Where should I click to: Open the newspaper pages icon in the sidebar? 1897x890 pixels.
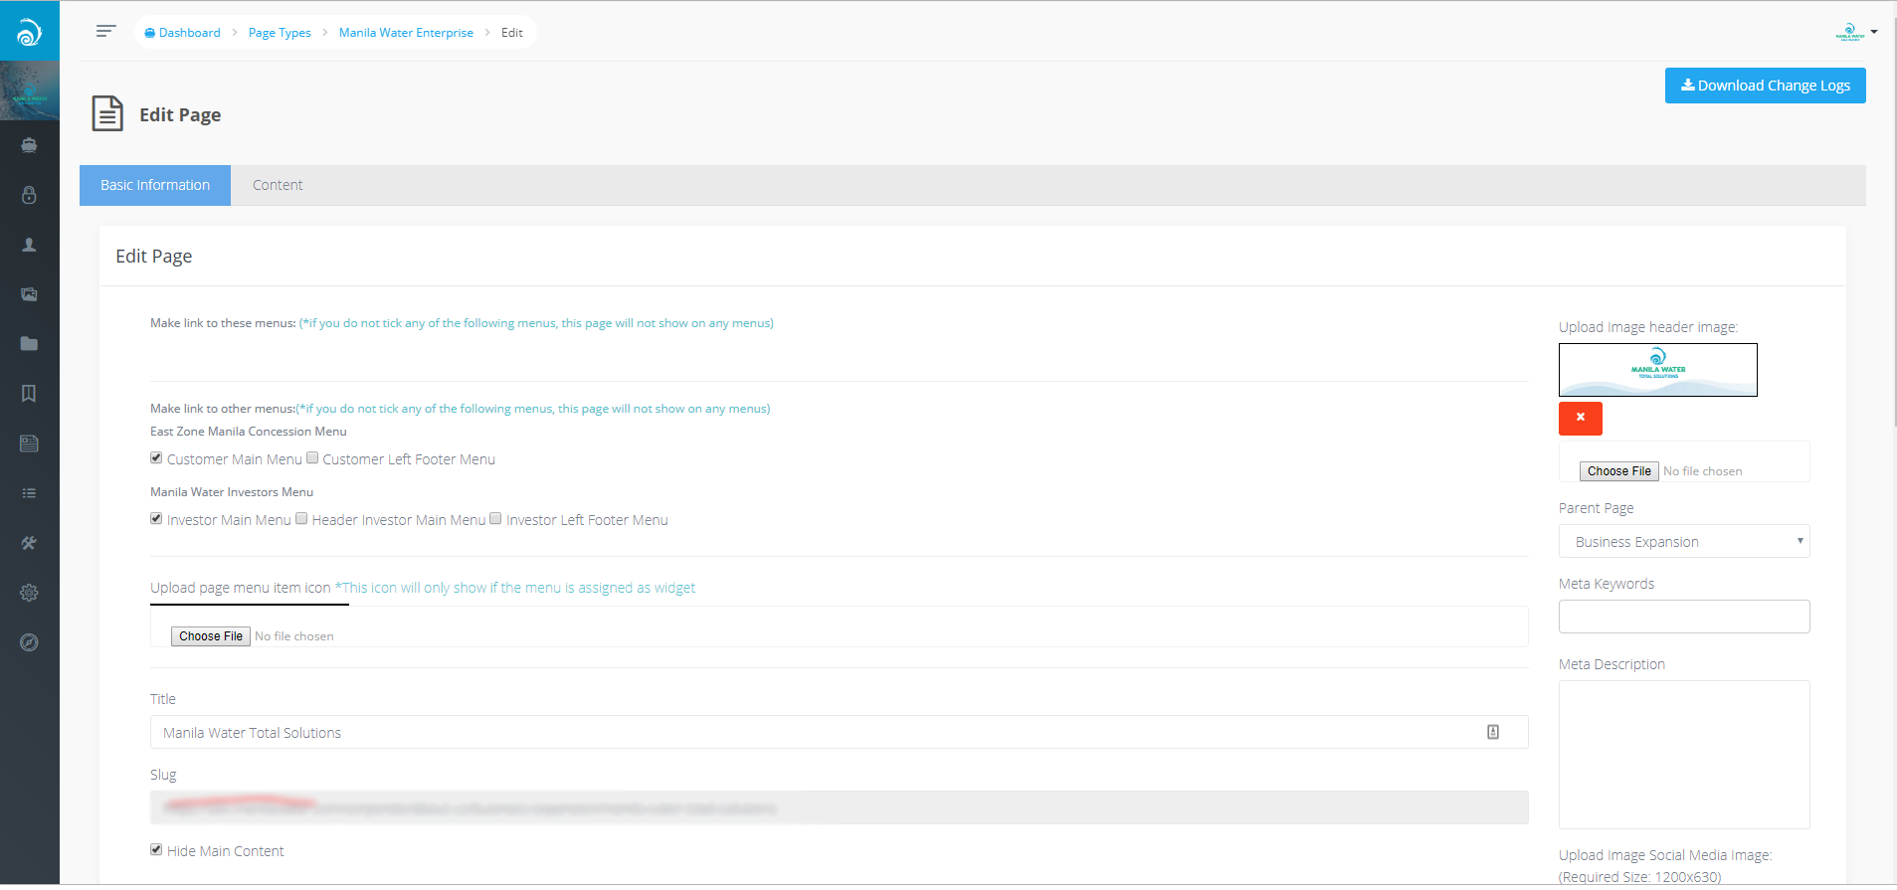[x=29, y=444]
